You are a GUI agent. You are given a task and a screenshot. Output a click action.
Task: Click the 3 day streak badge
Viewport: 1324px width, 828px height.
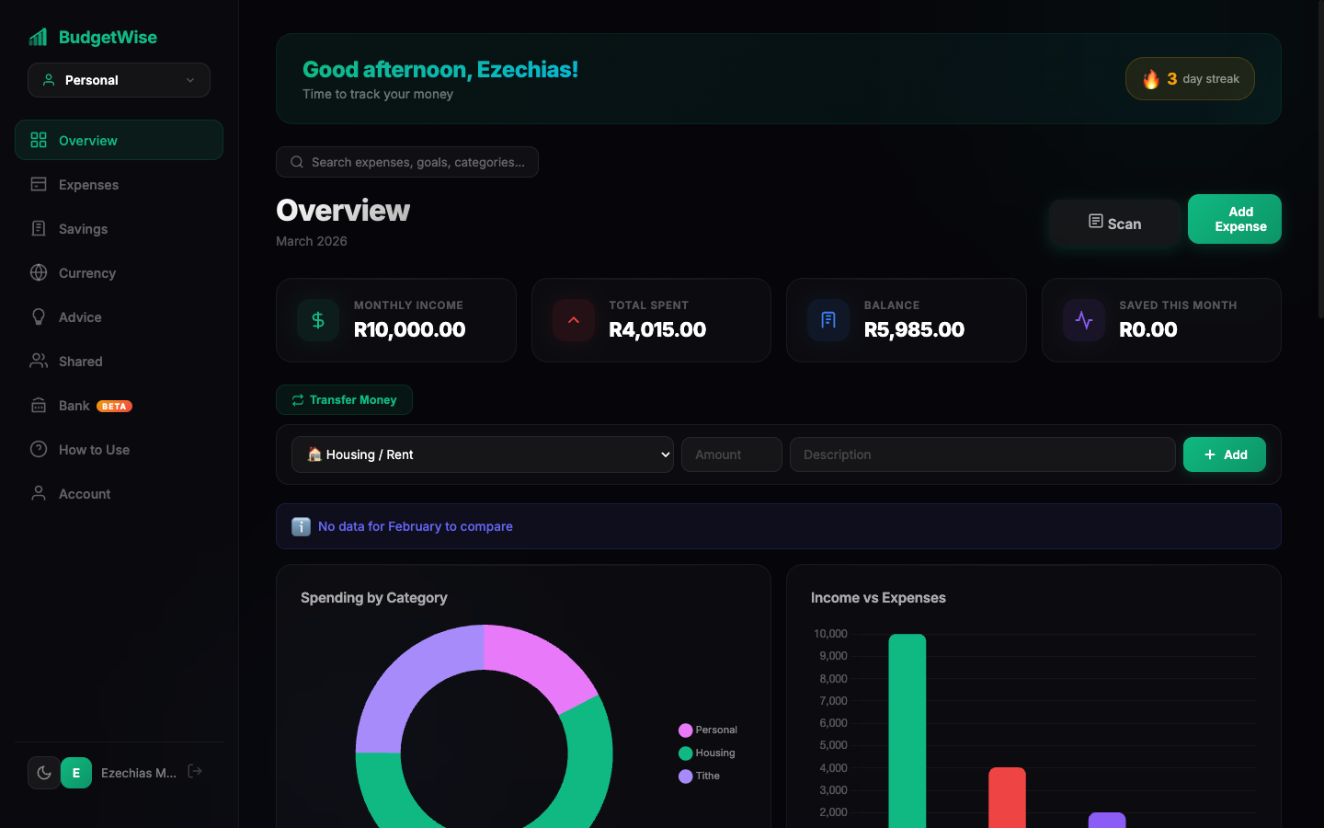click(x=1190, y=79)
